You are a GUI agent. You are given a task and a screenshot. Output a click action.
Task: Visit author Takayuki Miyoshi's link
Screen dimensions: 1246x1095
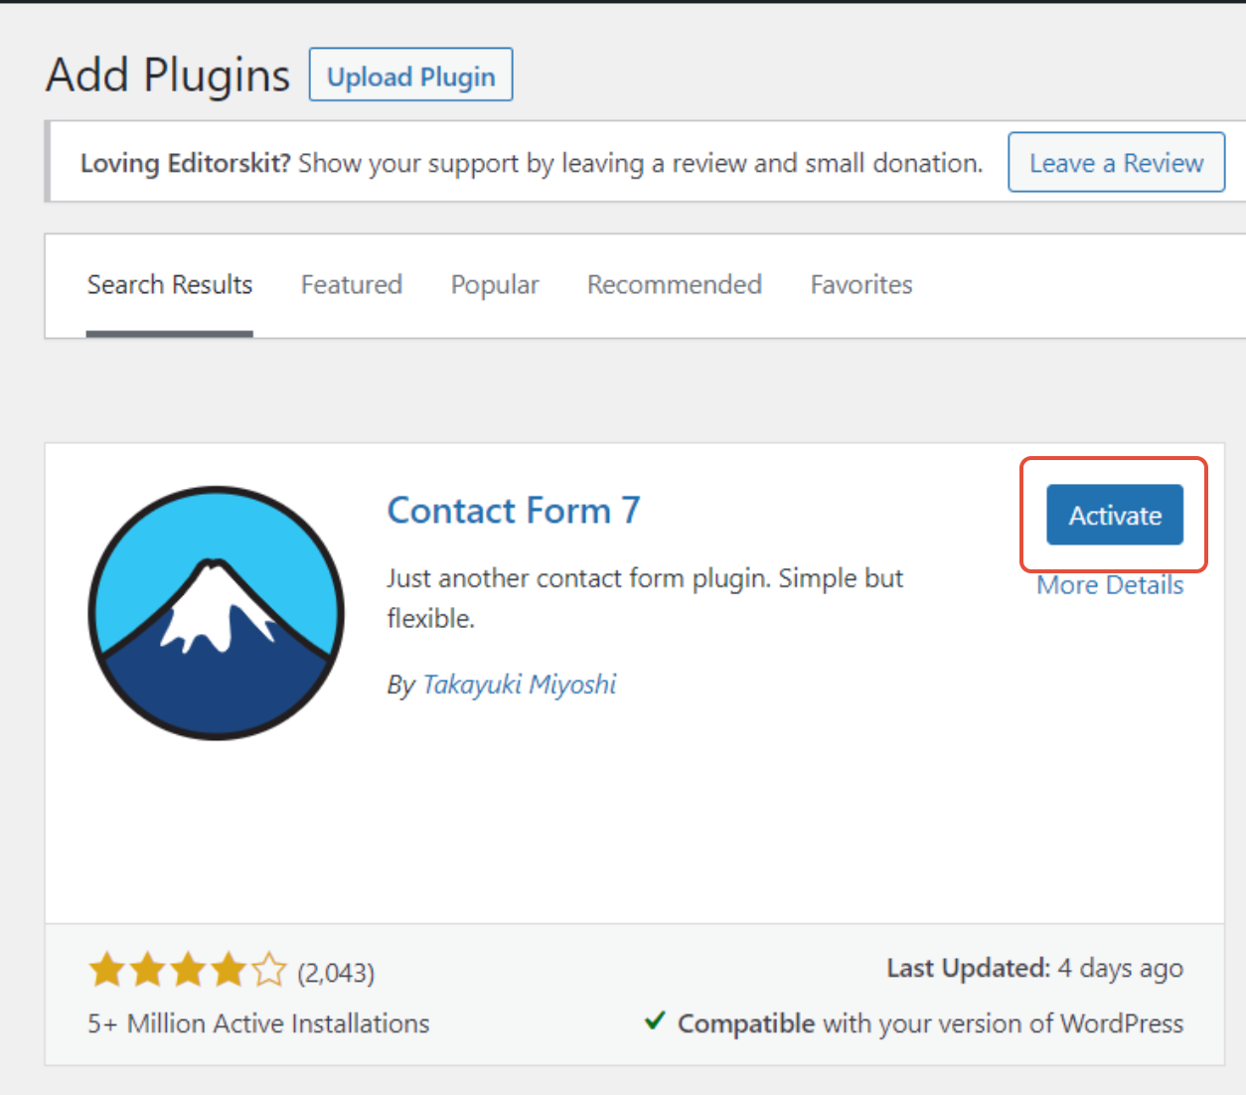point(520,685)
